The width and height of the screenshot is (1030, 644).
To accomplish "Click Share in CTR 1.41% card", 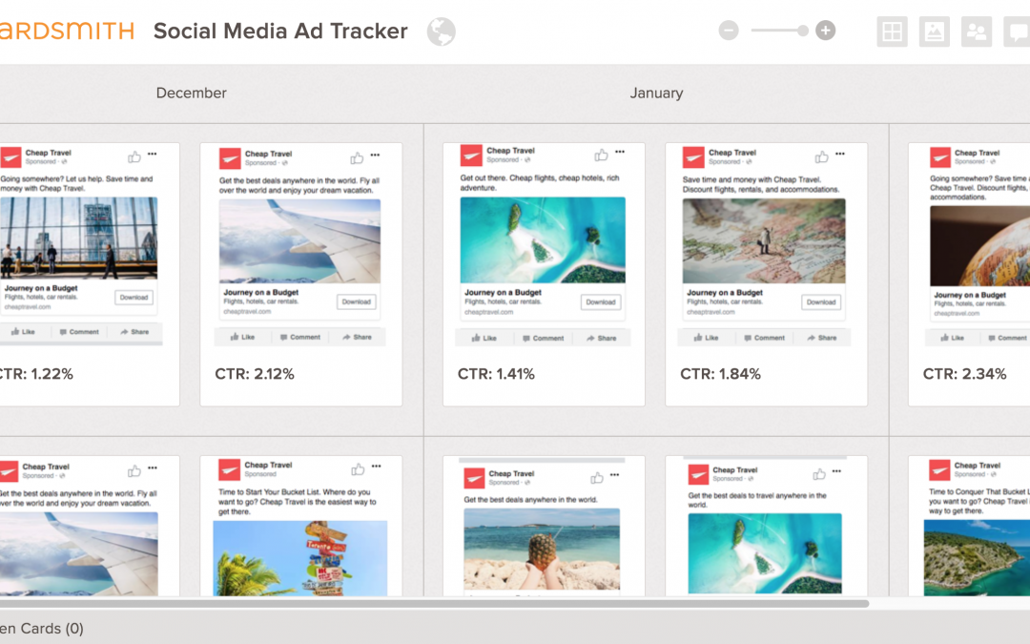I will click(x=601, y=339).
